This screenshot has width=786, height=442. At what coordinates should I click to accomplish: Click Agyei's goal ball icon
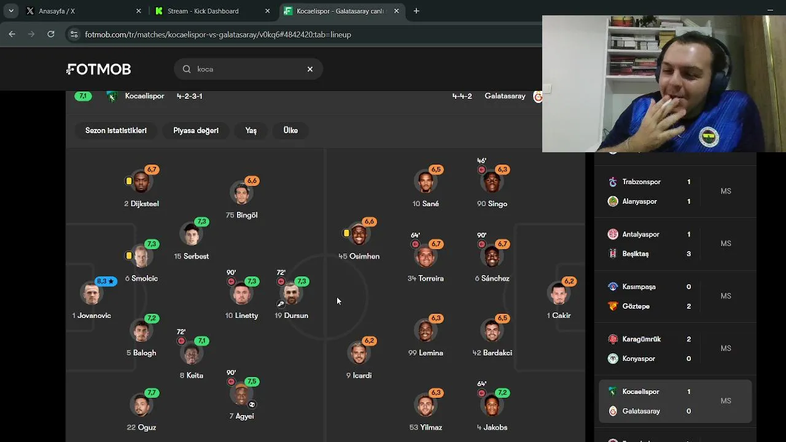click(x=252, y=405)
